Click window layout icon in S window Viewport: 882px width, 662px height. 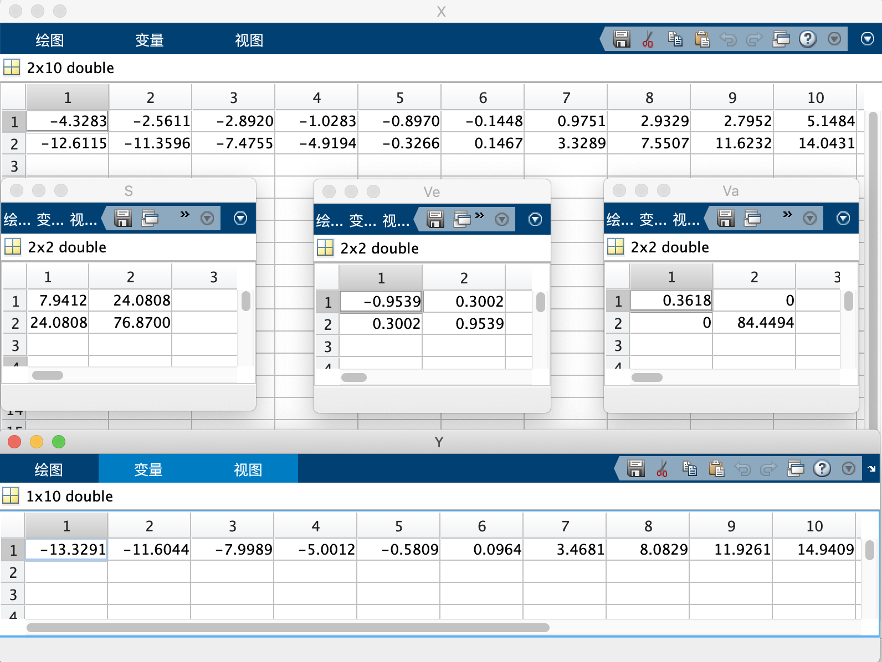[150, 218]
